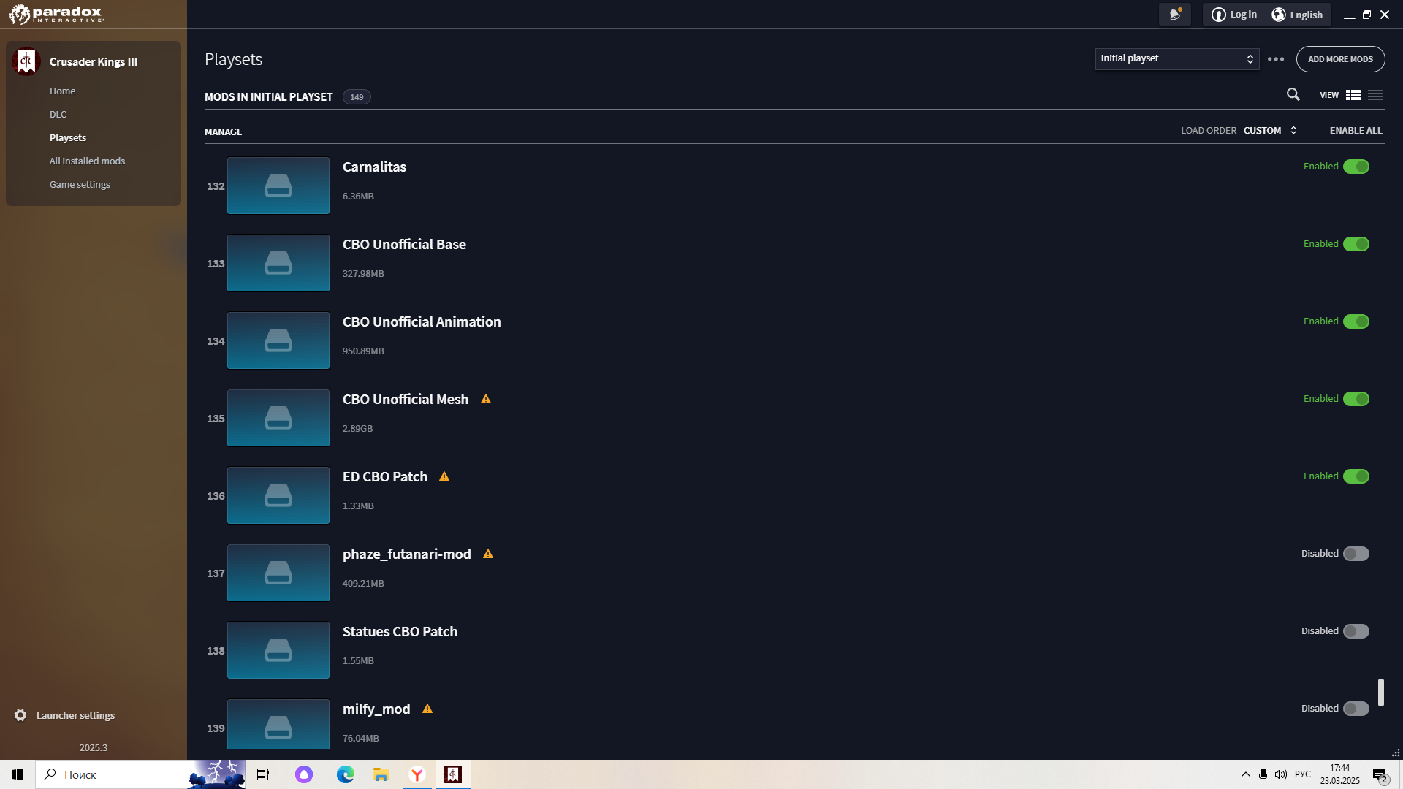Enable the milfy_mod toggle
1403x789 pixels.
click(x=1356, y=709)
